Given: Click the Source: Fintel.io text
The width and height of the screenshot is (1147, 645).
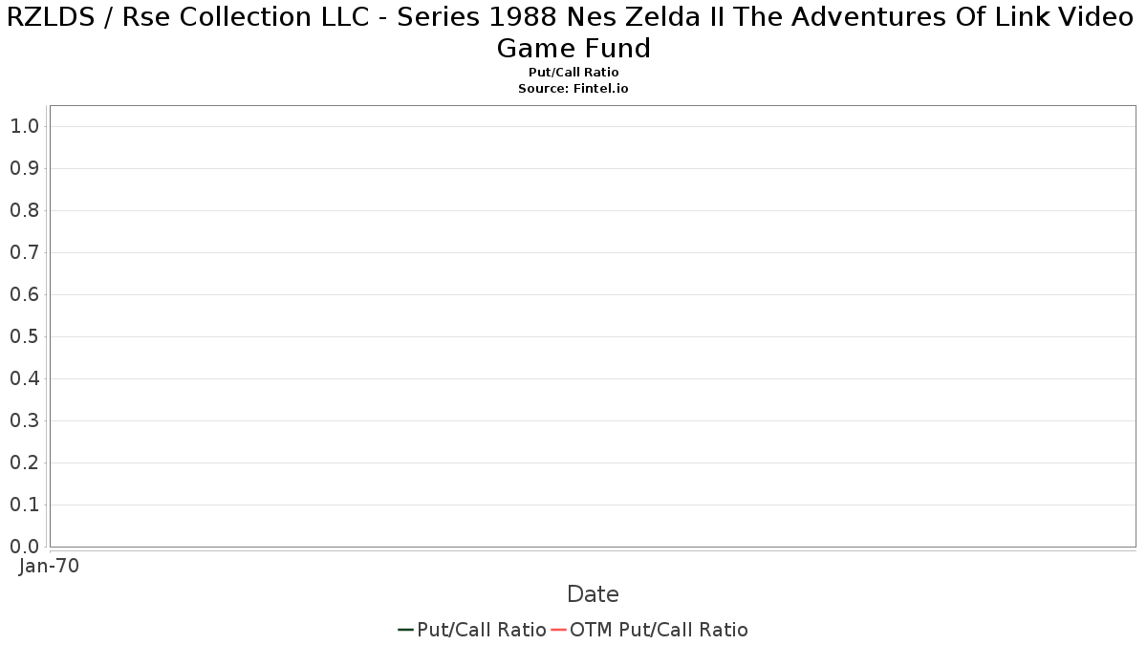Looking at the screenshot, I should (573, 88).
